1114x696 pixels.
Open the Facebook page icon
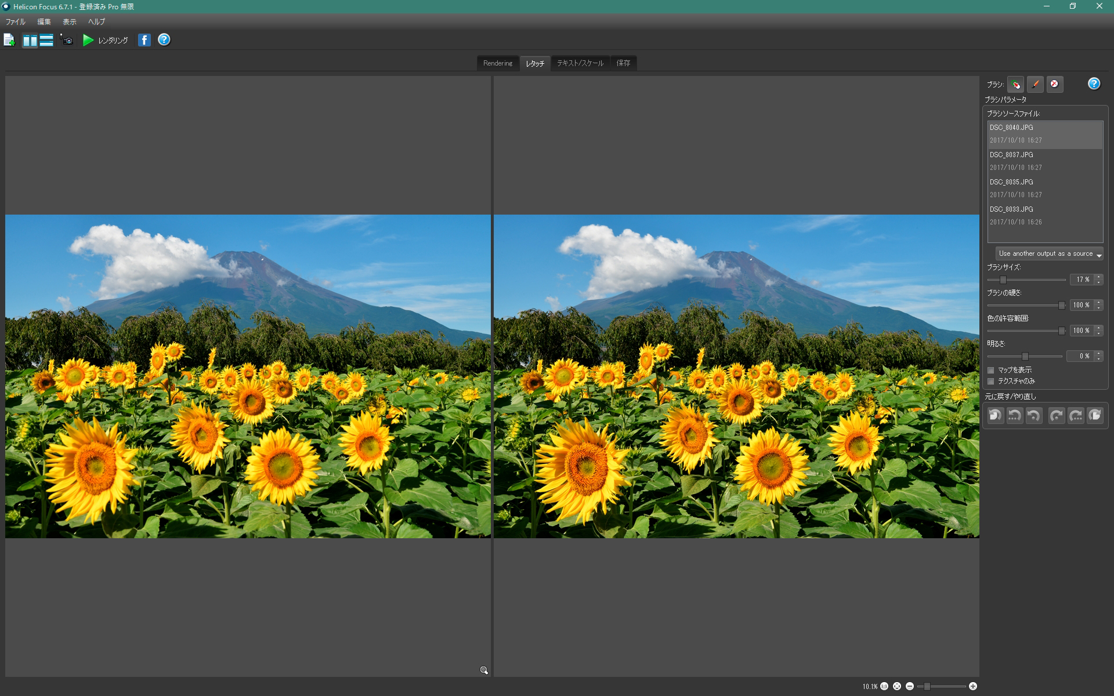144,40
